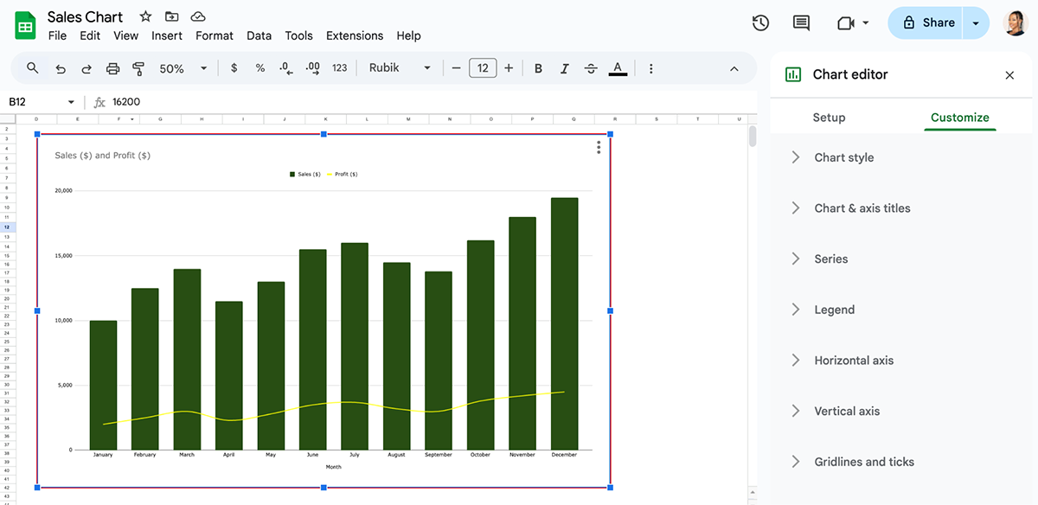This screenshot has height=505, width=1038.
Task: Open version history clock icon
Action: (x=760, y=23)
